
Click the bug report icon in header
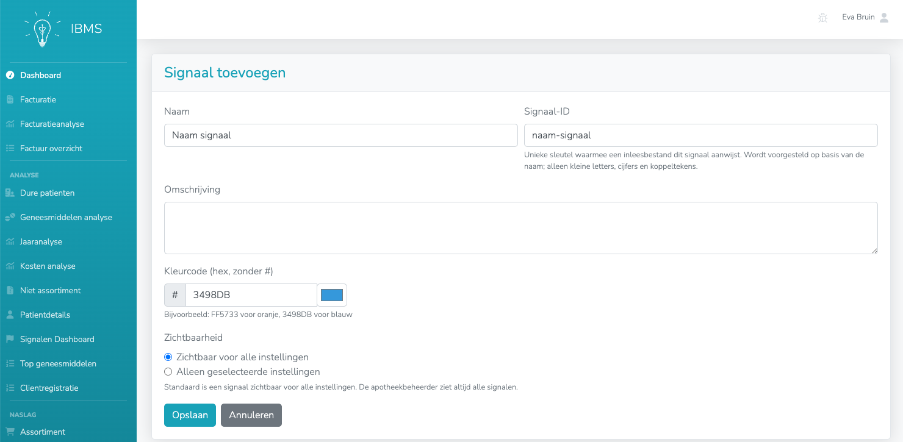(x=823, y=18)
